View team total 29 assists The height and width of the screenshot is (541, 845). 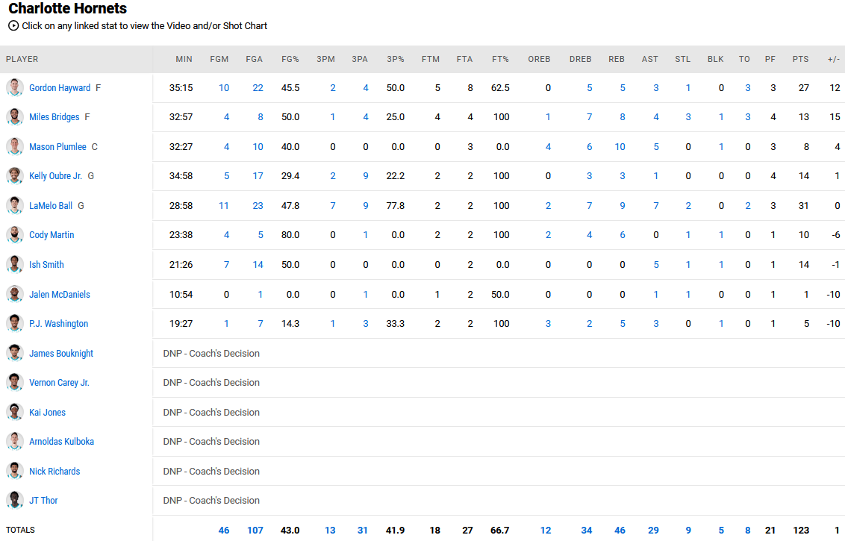[x=653, y=531]
